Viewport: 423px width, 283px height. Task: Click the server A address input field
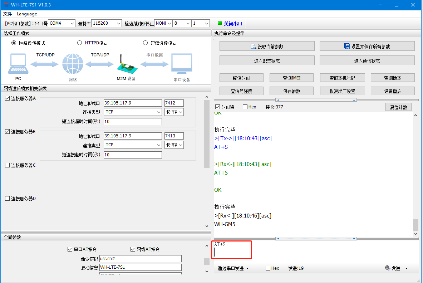(133, 103)
